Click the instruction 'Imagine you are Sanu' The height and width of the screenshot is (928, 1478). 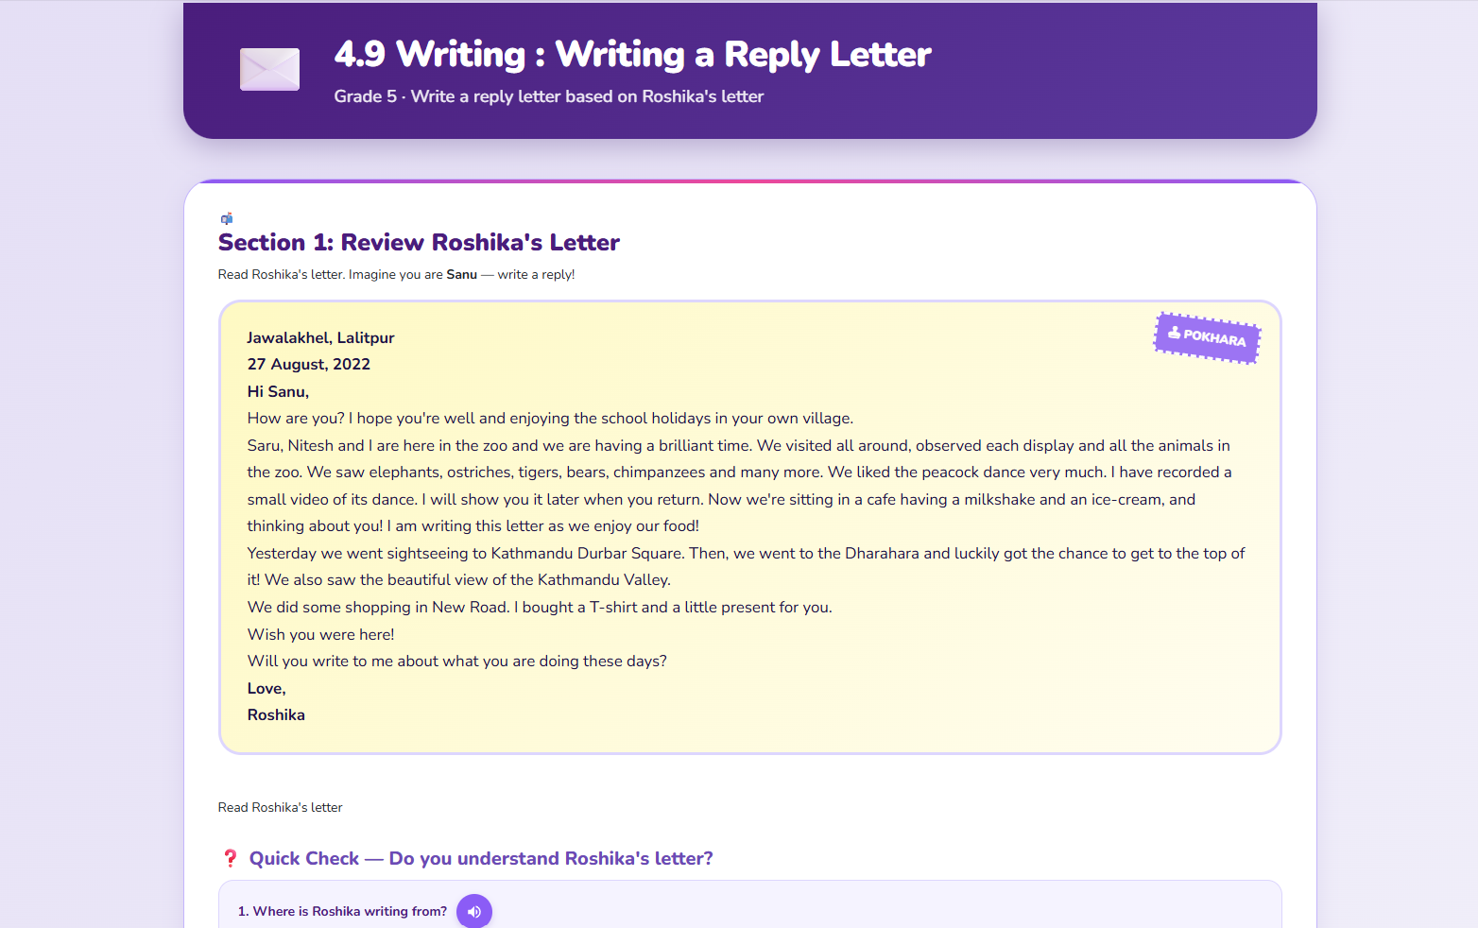[x=413, y=274]
